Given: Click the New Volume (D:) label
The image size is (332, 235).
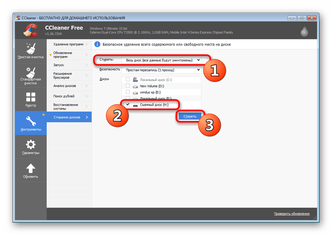Looking at the screenshot, I should (x=152, y=86).
